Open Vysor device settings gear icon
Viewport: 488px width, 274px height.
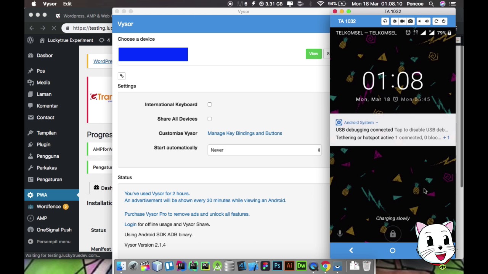[395, 21]
